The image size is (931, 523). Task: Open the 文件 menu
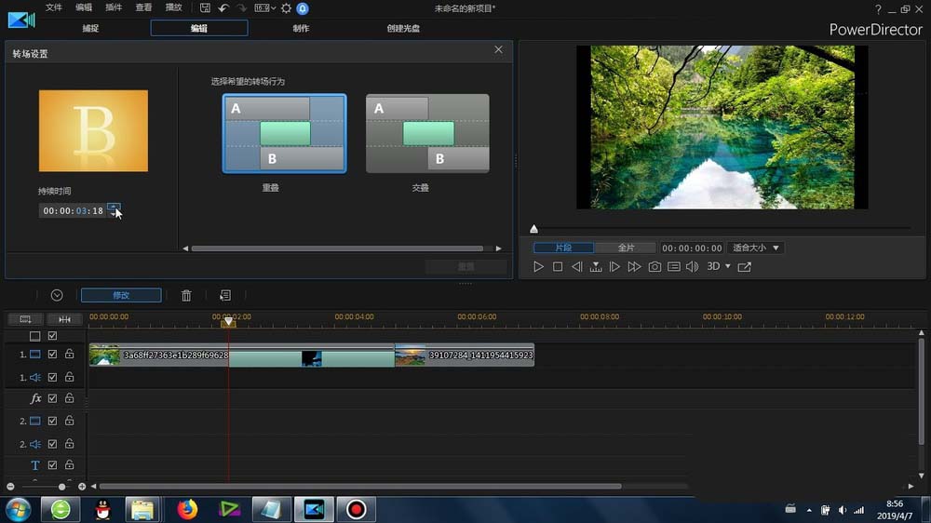(x=53, y=7)
